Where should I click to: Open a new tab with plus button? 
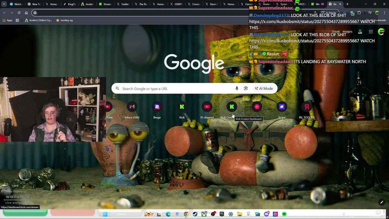pos(347,4)
